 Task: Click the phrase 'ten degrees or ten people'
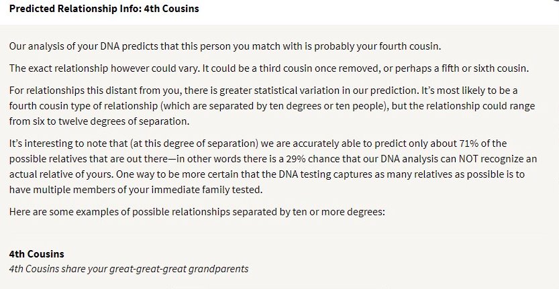tap(327, 106)
